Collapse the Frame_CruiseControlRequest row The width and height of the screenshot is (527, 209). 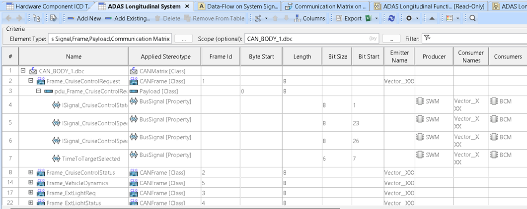click(x=31, y=81)
